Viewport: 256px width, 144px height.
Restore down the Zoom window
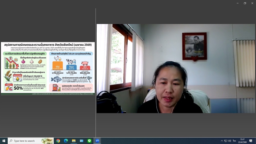coord(245,3)
